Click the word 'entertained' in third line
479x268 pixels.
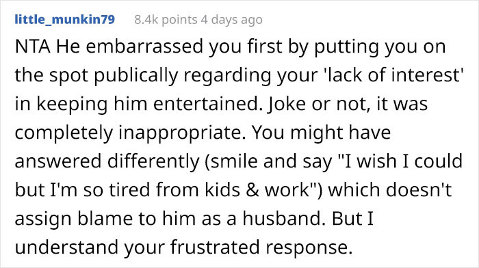click(206, 104)
